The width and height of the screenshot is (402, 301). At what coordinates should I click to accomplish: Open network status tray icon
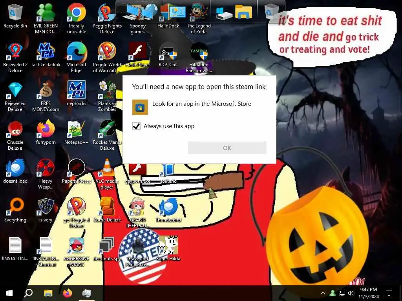tap(342, 293)
